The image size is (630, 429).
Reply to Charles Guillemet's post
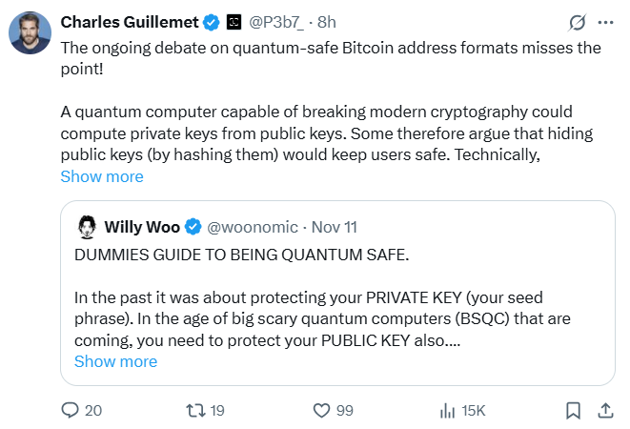[70, 410]
